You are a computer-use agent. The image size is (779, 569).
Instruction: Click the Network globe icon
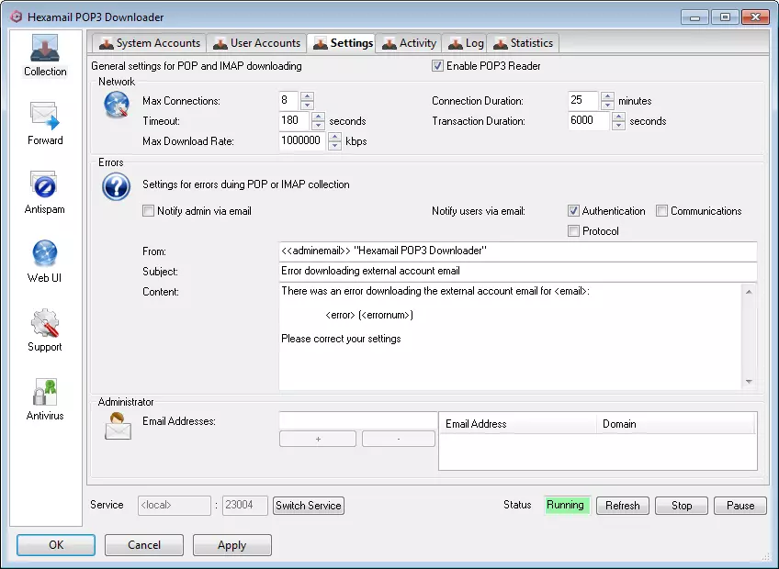117,106
